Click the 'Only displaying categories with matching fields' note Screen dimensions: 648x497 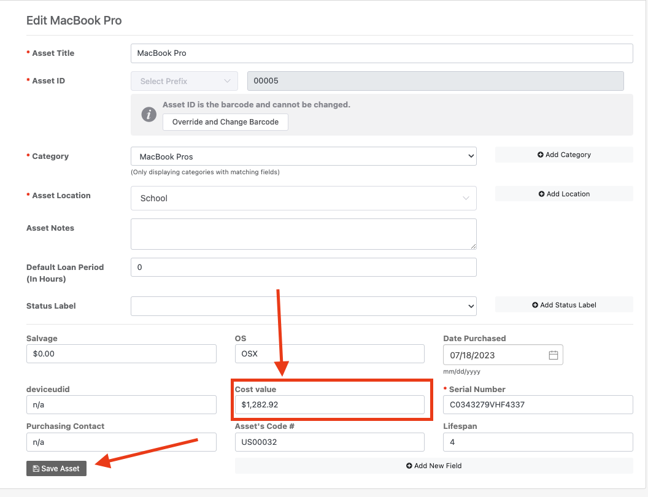pos(206,172)
